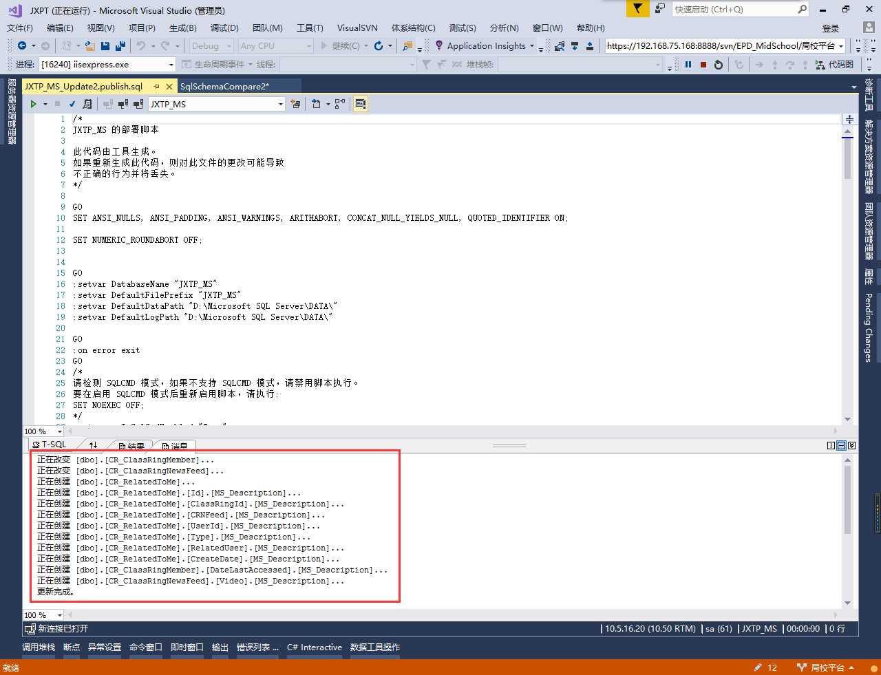
Task: Open the Code Map button
Action: tap(834, 64)
